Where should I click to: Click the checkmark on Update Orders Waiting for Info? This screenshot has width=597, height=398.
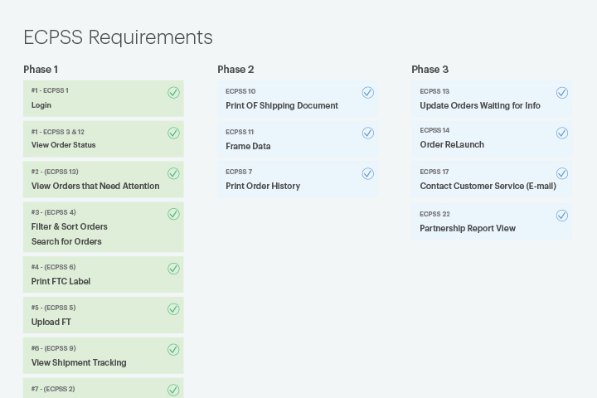(x=561, y=93)
